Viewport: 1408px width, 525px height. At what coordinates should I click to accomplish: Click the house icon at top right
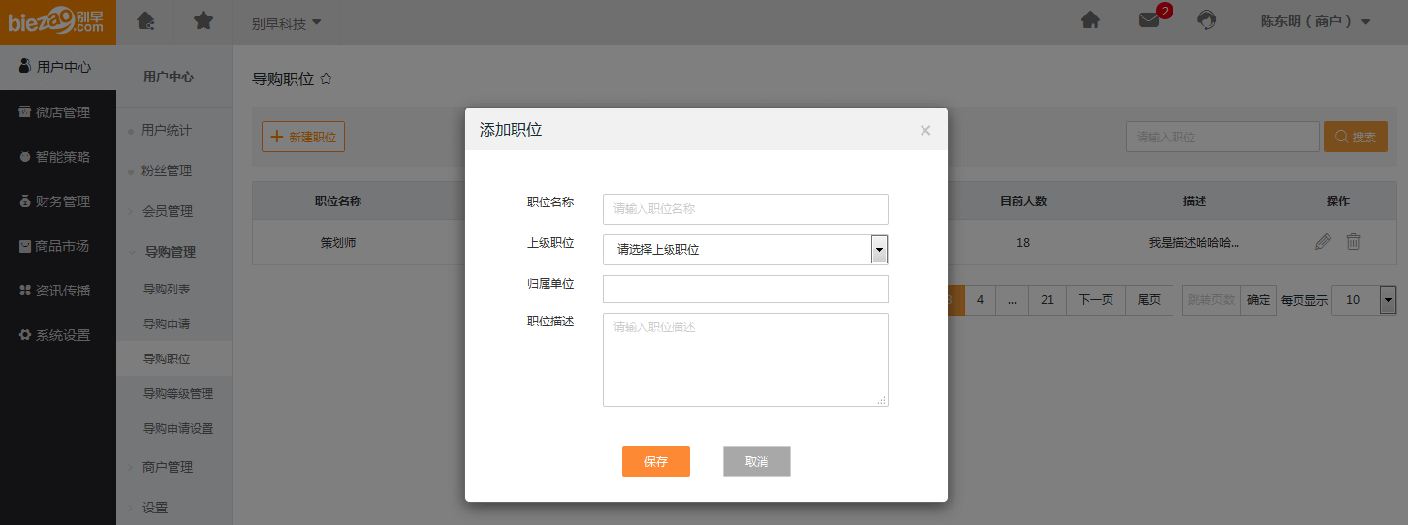(1090, 20)
